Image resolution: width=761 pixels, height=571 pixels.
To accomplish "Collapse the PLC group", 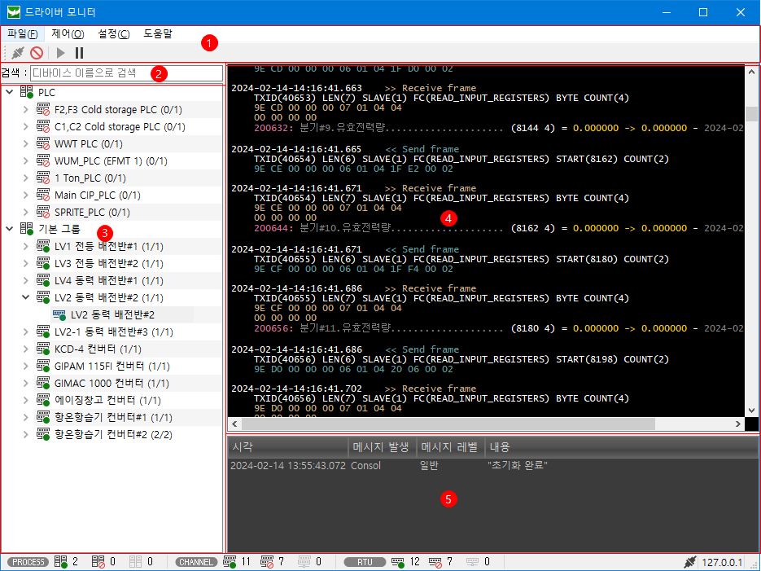I will (9, 92).
